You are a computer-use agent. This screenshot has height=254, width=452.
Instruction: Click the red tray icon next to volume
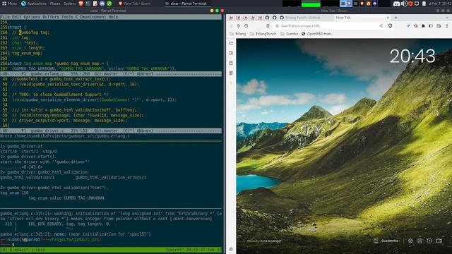tap(411, 4)
